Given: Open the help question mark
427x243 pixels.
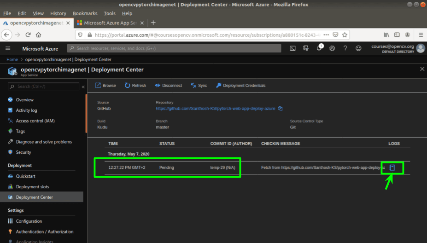Looking at the screenshot, I should pyautogui.click(x=345, y=48).
